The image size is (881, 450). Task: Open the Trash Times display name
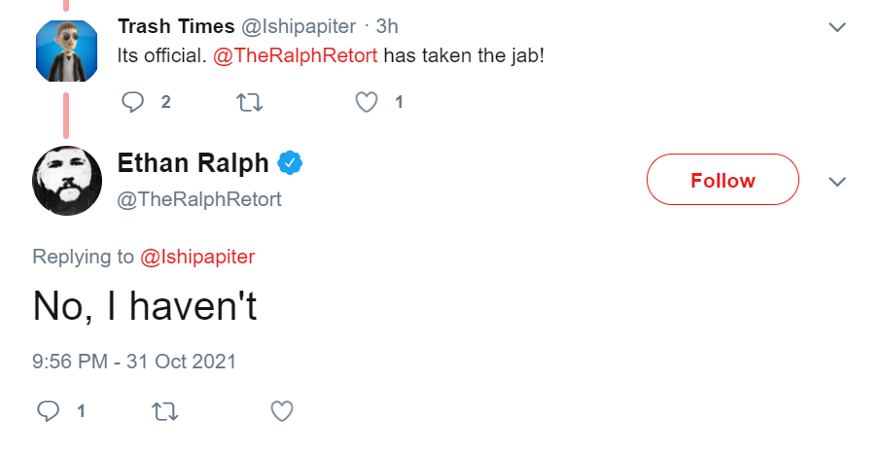coord(176,26)
